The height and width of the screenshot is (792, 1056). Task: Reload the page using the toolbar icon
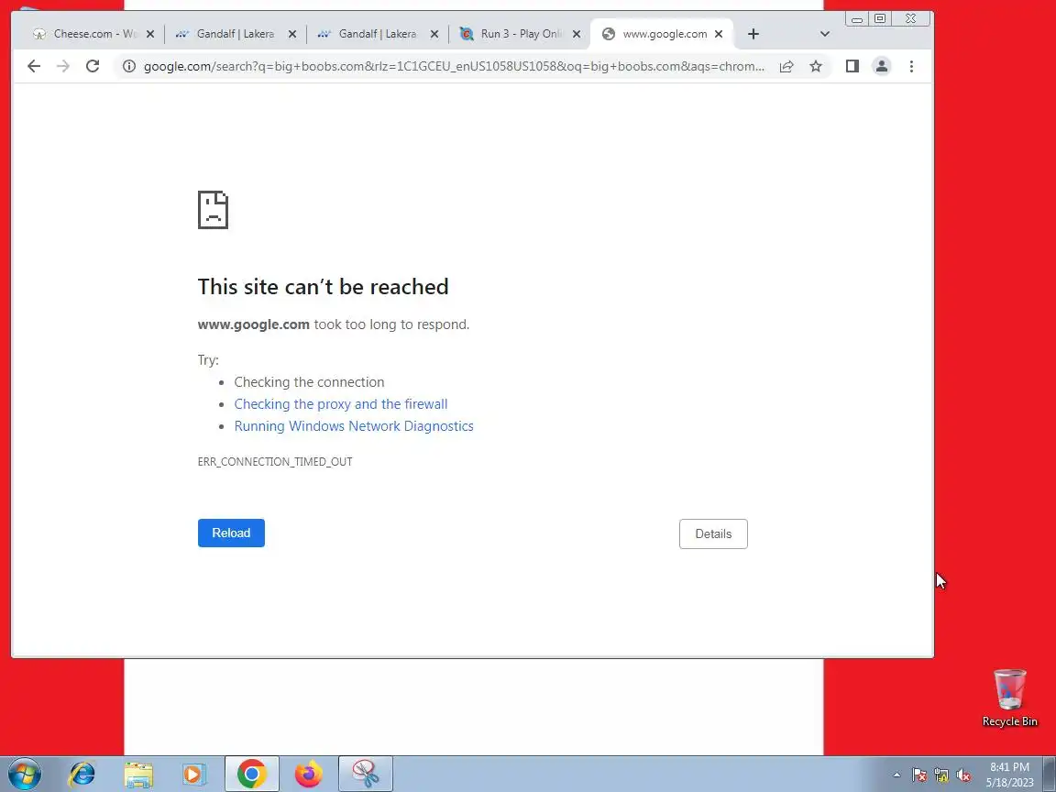[93, 66]
